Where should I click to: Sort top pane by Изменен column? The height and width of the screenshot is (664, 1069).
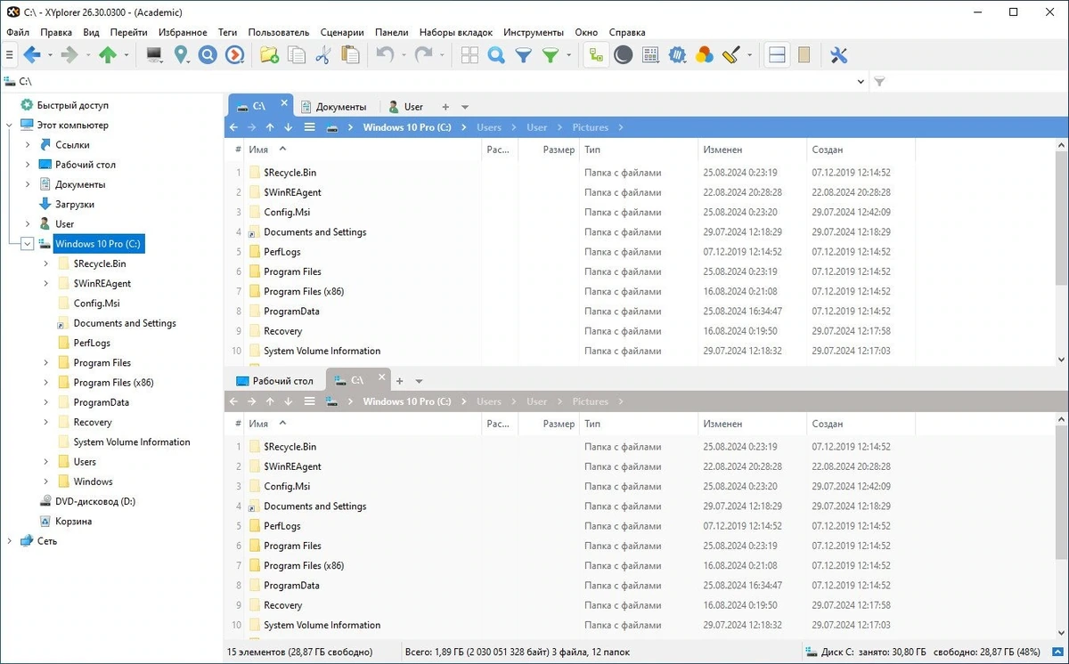tap(751, 150)
